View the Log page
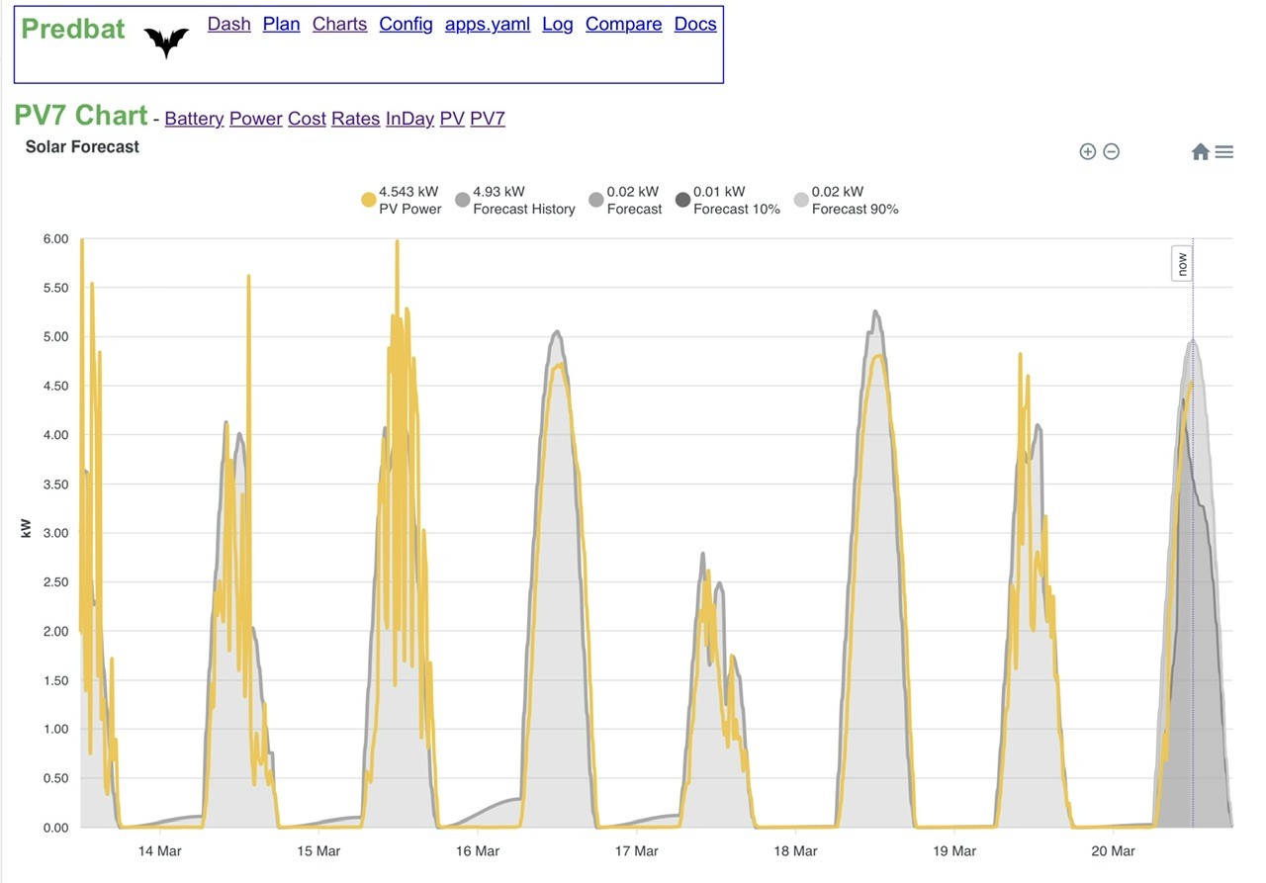The image size is (1266, 883). 558,24
